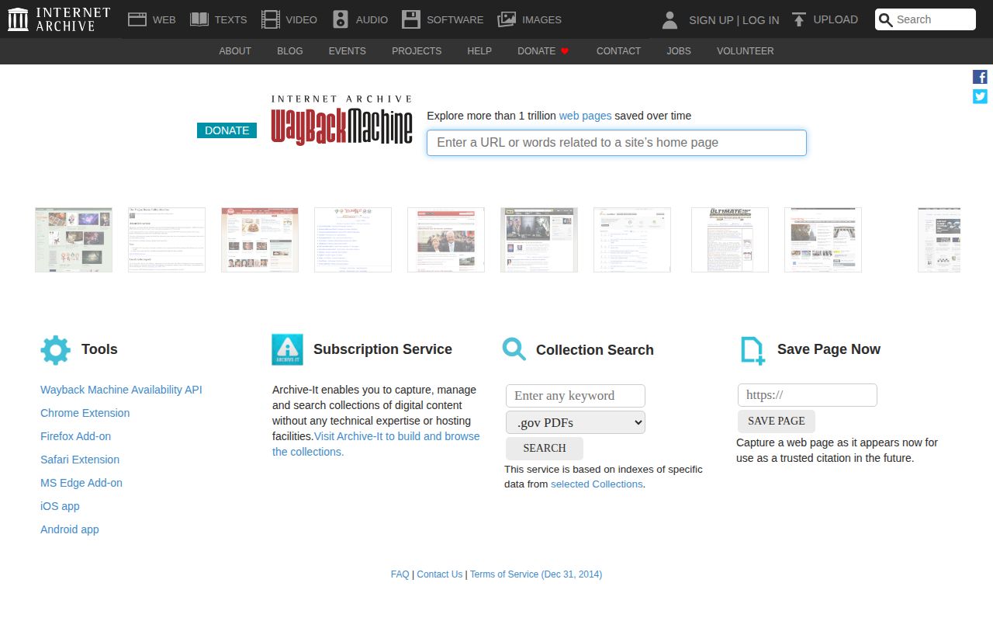Click the Wayback Machine URL search field
This screenshot has height=621, width=993.
point(616,143)
